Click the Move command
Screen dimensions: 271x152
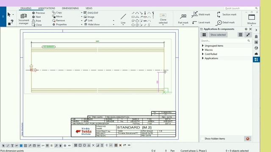(57, 16)
